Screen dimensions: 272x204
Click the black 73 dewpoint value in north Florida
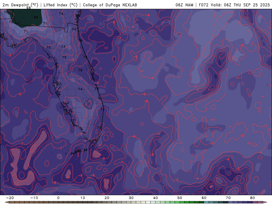tap(63, 47)
